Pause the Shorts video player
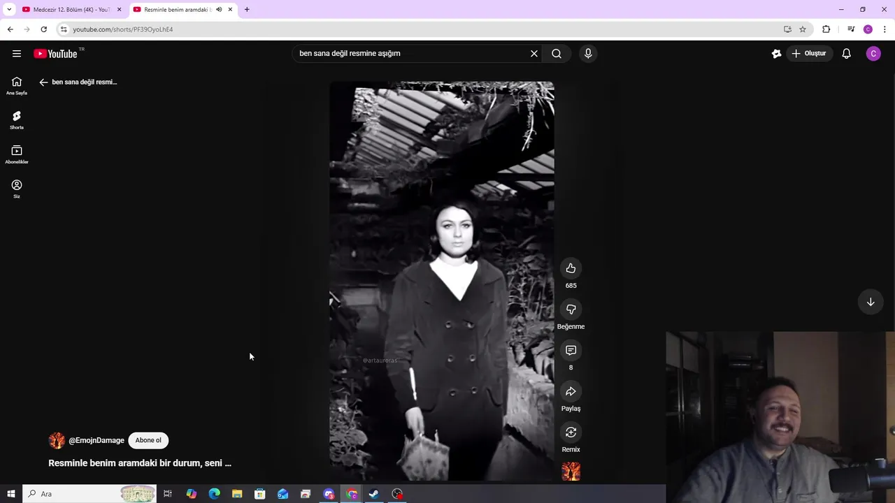 (442, 279)
